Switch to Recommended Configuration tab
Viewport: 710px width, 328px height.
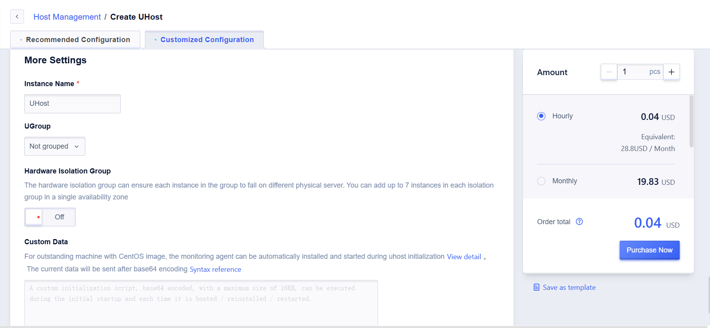coord(75,40)
